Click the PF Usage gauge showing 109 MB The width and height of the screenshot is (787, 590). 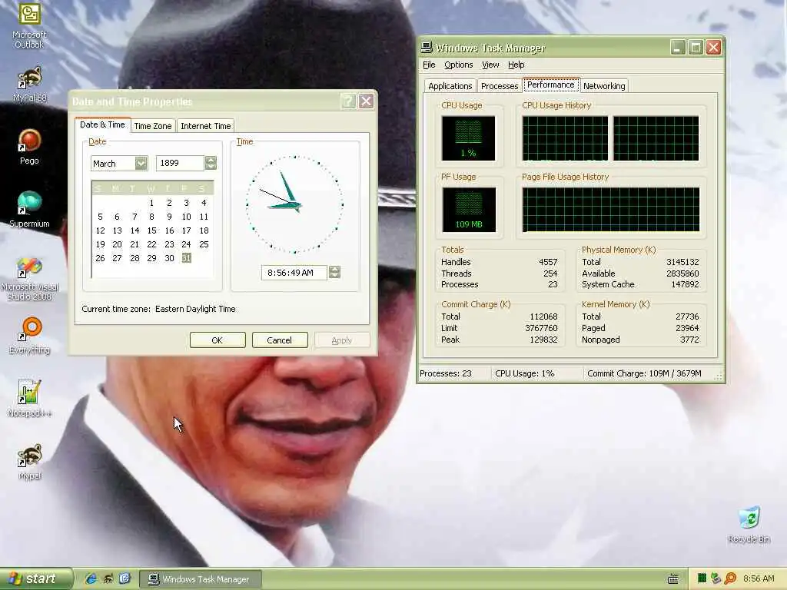(469, 210)
